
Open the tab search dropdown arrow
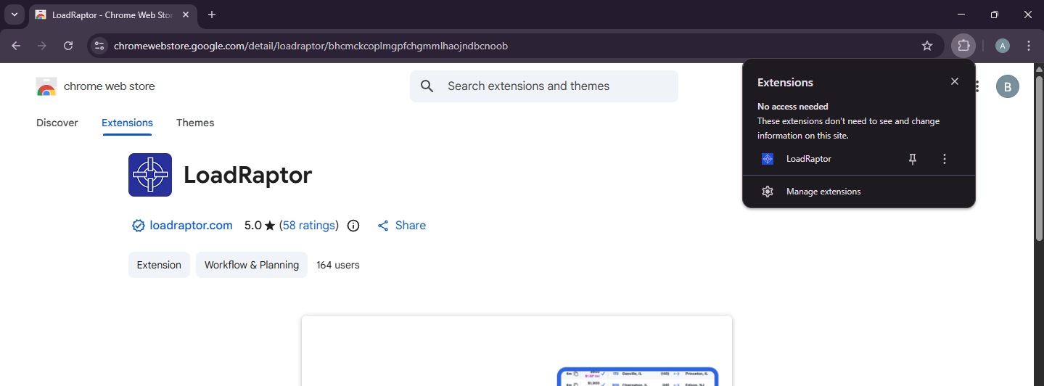click(14, 15)
